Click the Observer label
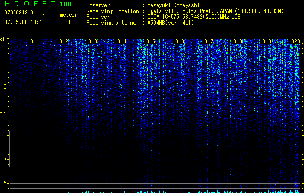The image size is (304, 193). pos(98,5)
